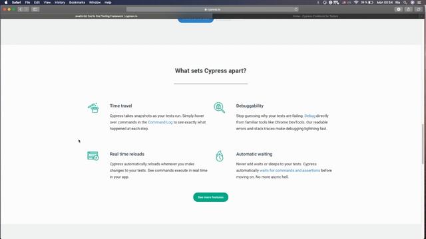Click the Wi-Fi status icon
Screen dimensions: 426x239
point(356,3)
